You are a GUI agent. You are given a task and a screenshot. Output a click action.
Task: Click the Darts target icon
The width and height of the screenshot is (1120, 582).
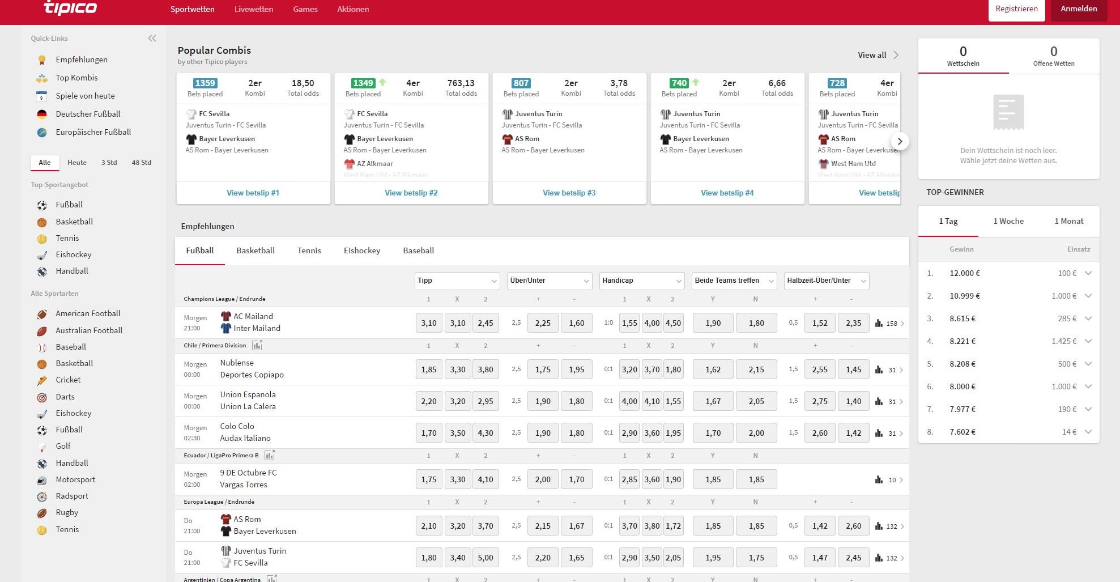click(x=42, y=397)
